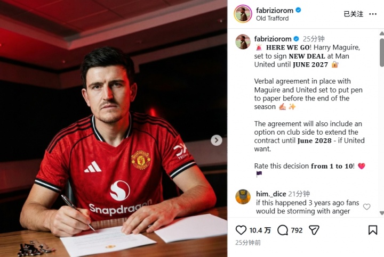
Task: Go to next photo with arrow
Action: coord(217,140)
